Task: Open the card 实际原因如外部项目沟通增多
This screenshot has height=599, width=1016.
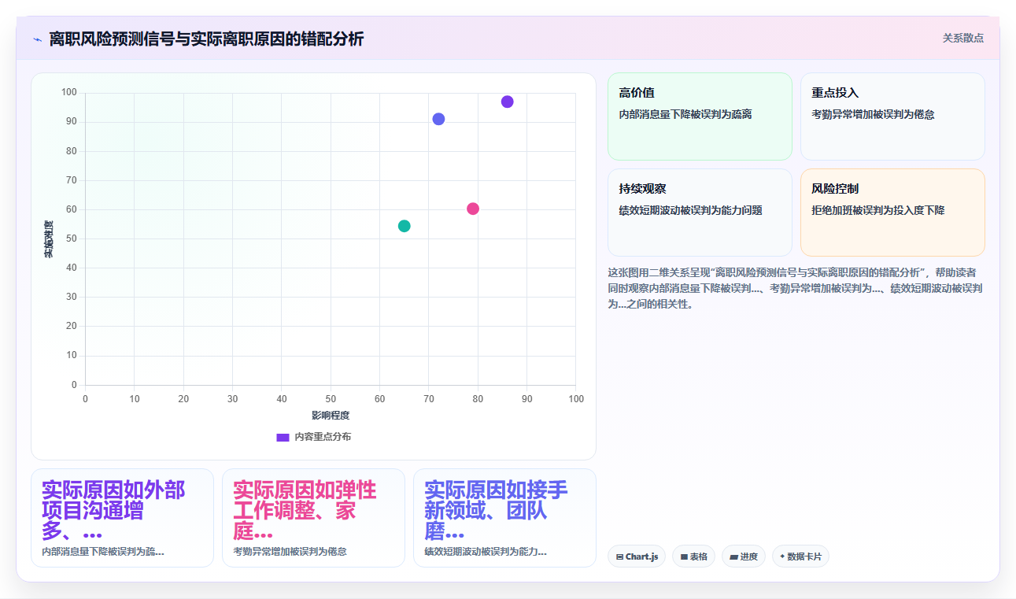Action: [x=122, y=518]
